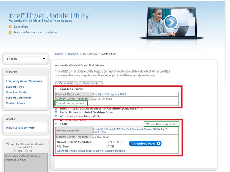Select graphics driver version 10.18.10.3412
This screenshot has height=172, width=230.
point(102,99)
